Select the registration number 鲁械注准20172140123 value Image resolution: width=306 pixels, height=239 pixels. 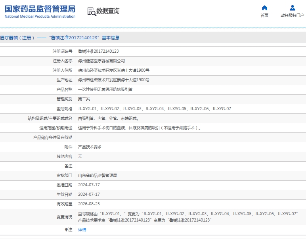tap(98, 51)
